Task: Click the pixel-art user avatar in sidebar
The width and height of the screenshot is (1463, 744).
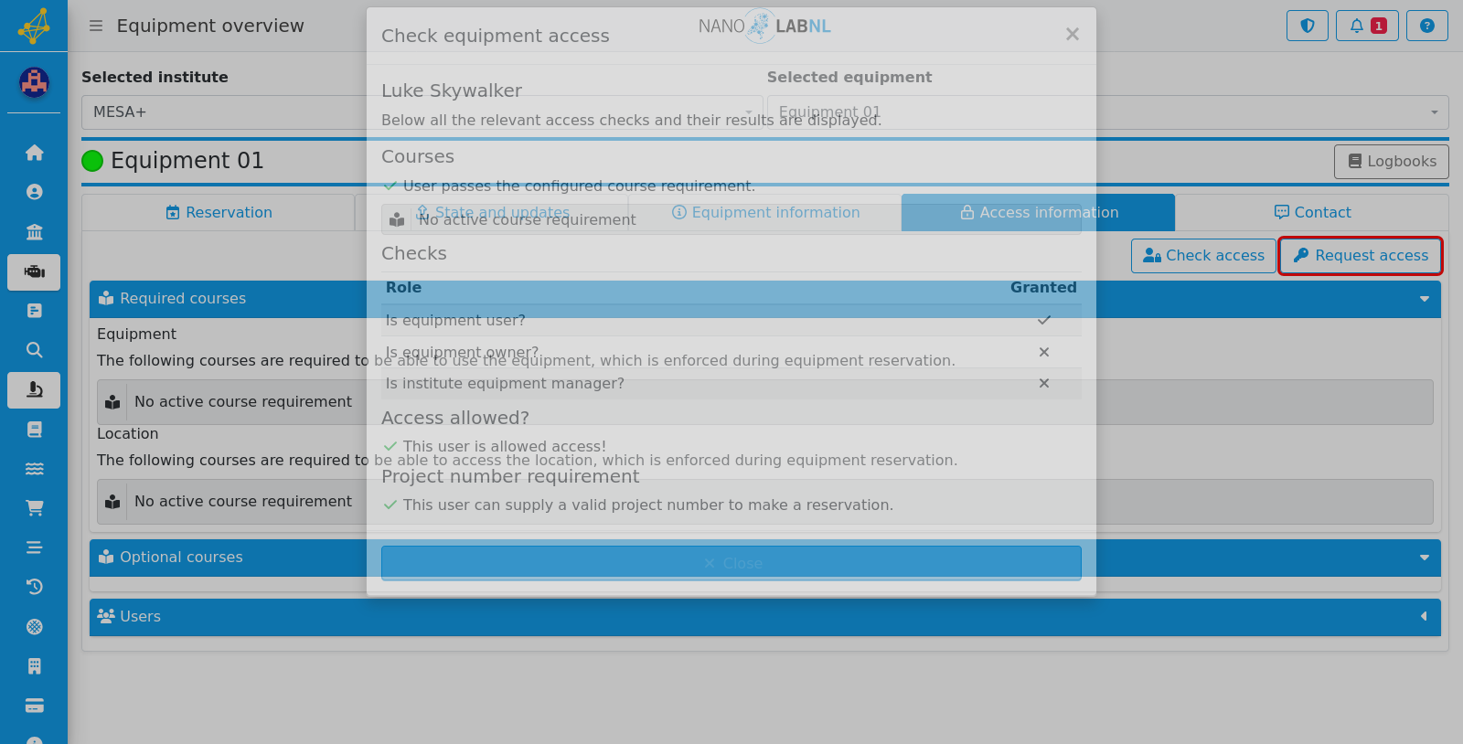Action: [34, 83]
